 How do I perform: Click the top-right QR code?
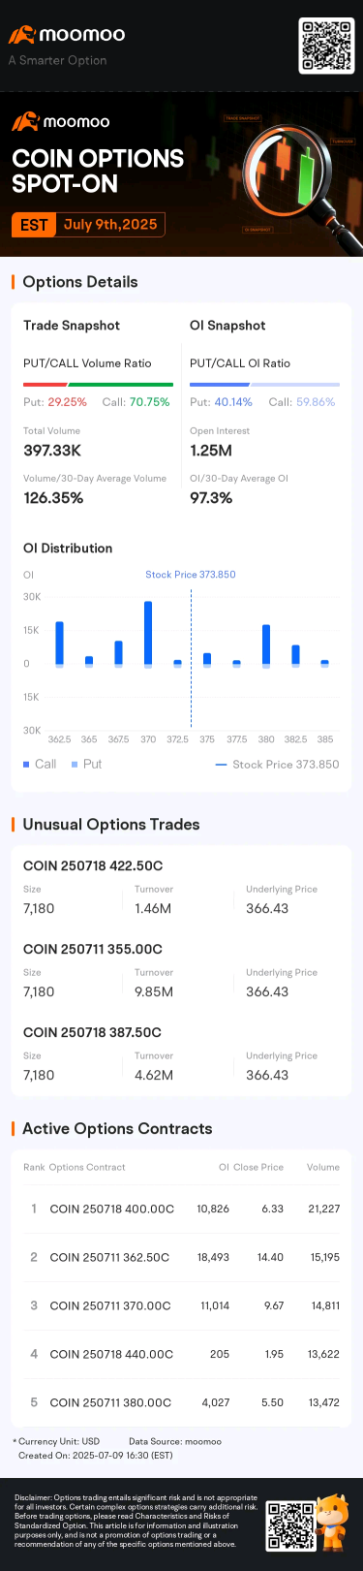click(326, 44)
